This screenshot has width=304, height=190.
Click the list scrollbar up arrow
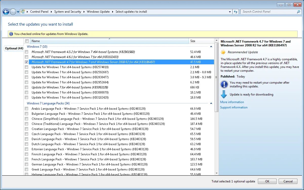pos(216,41)
